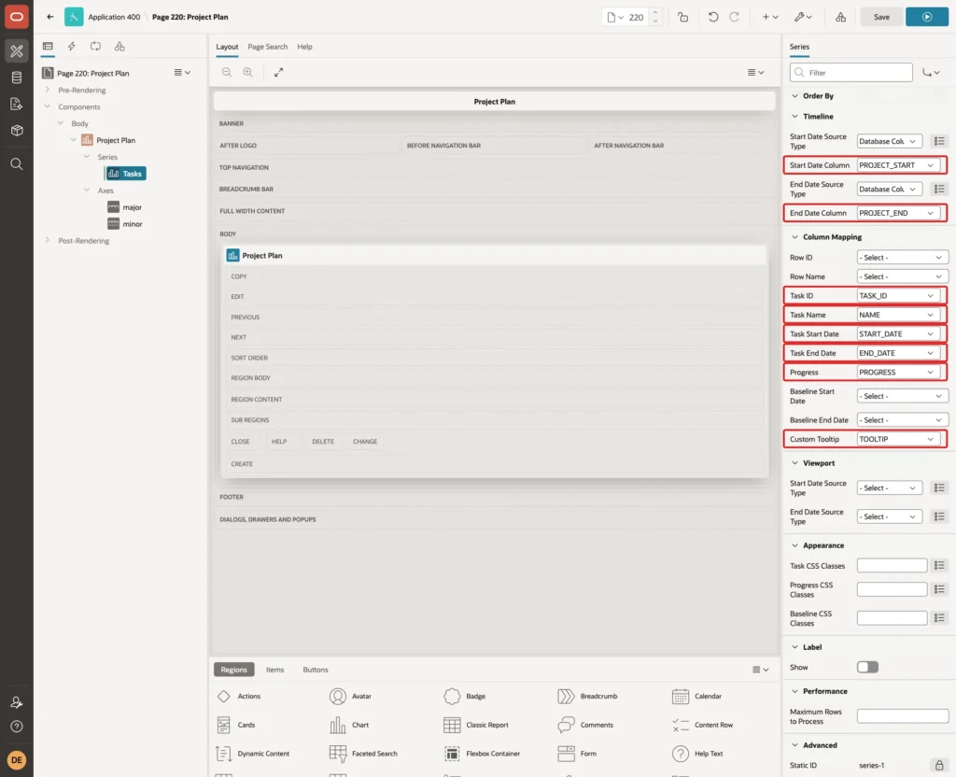Open the help question mark icon
Image resolution: width=956 pixels, height=777 pixels.
pyautogui.click(x=17, y=727)
